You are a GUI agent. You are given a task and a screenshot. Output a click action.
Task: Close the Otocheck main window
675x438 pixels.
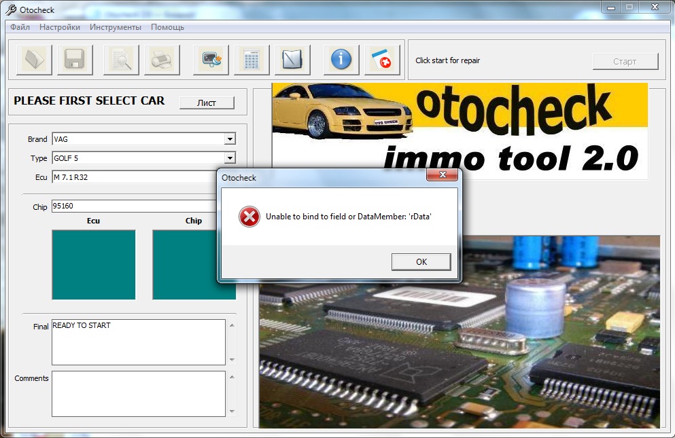[x=655, y=7]
